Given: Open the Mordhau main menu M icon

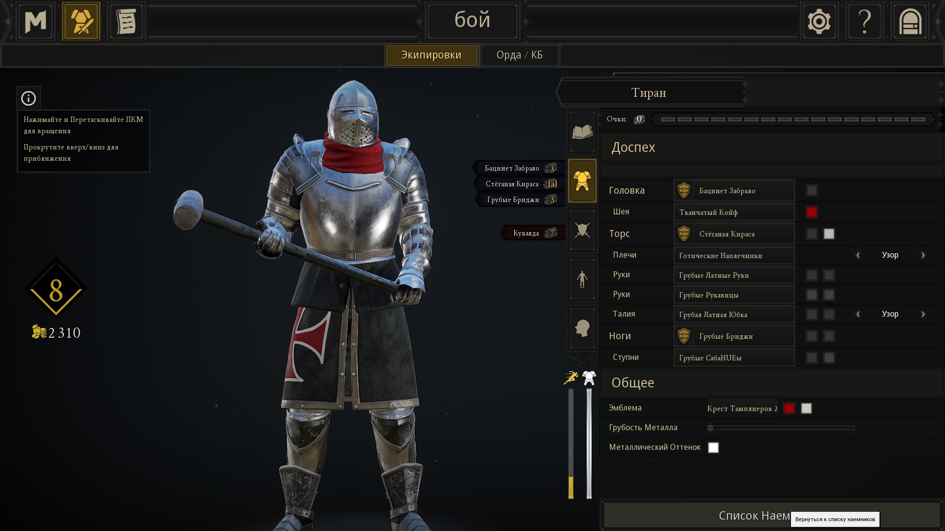Looking at the screenshot, I should [x=35, y=21].
